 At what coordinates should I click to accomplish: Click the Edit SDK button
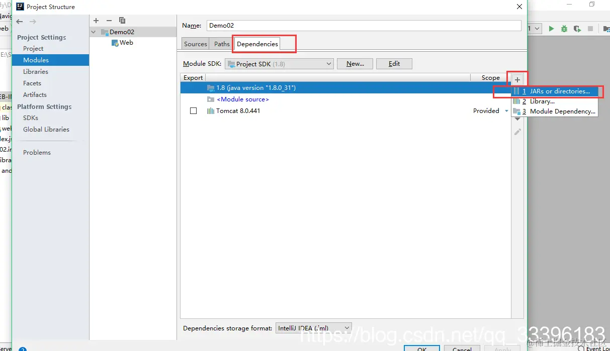394,64
